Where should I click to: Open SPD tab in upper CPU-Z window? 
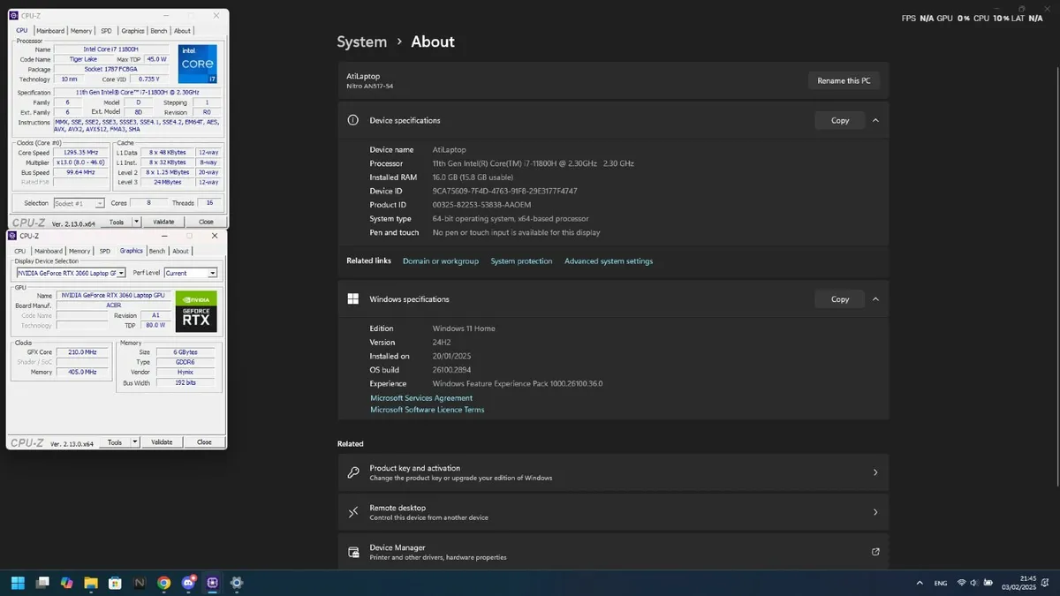pyautogui.click(x=106, y=31)
